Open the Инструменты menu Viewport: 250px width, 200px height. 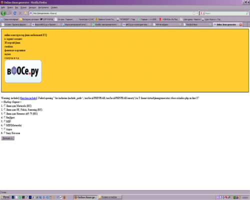(x=43, y=7)
